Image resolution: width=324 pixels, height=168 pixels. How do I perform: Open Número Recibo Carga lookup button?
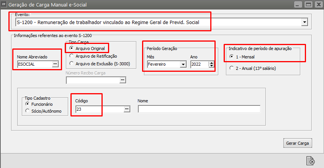123,80
